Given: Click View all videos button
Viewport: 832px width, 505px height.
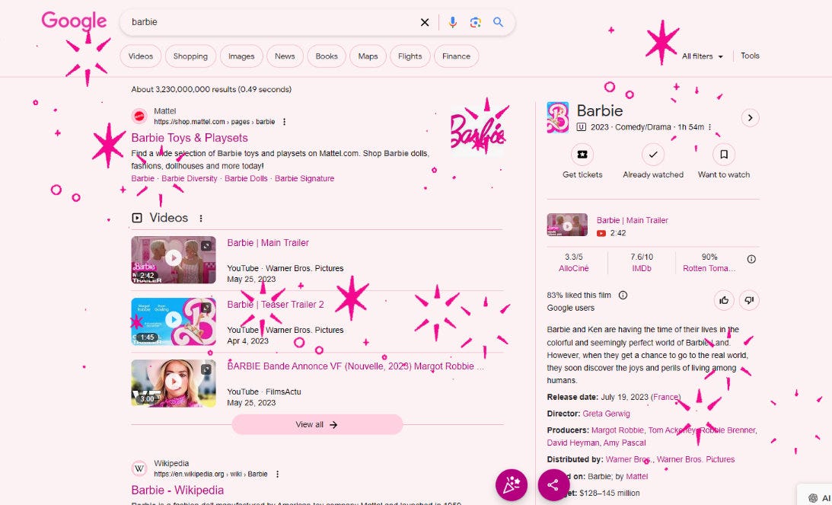Looking at the screenshot, I should pos(317,425).
